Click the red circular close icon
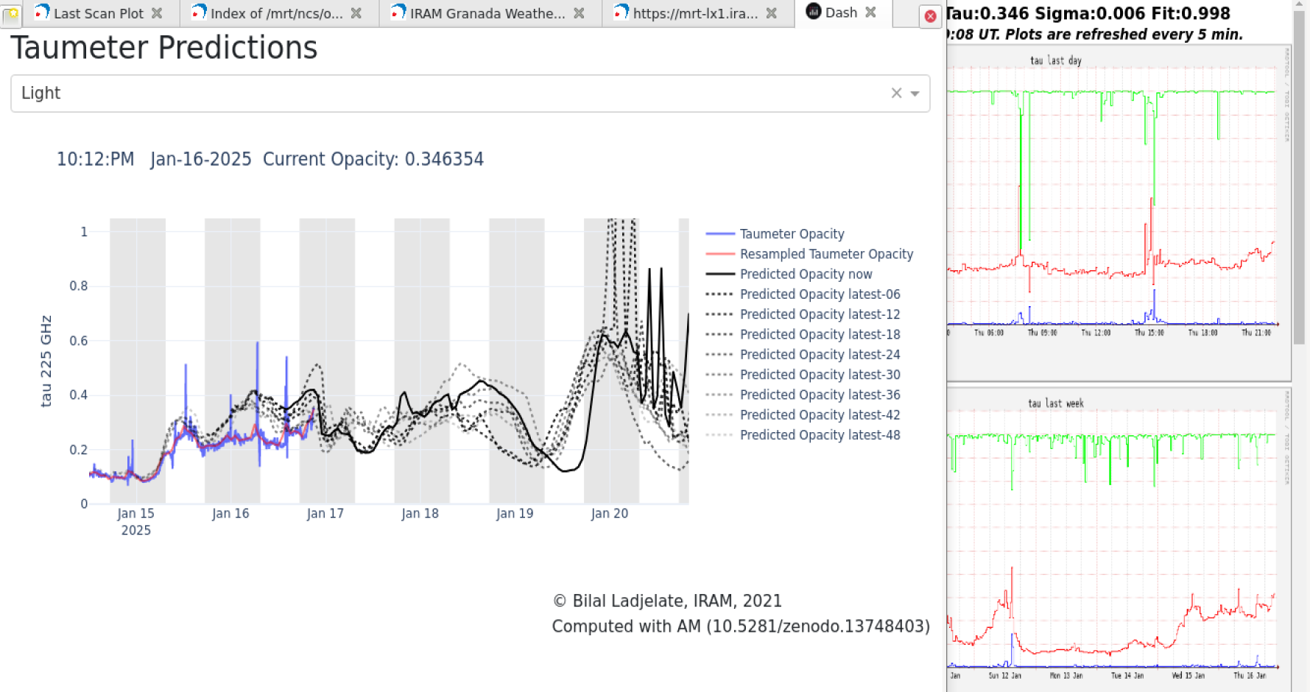 click(930, 16)
